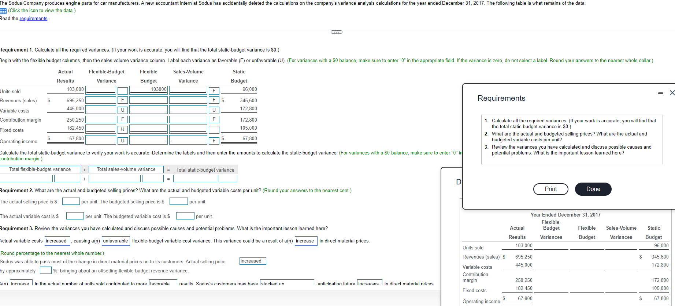This screenshot has width=675, height=306.
Task: Select Contribution margin flexible-budget variance field
Action: coord(101,119)
